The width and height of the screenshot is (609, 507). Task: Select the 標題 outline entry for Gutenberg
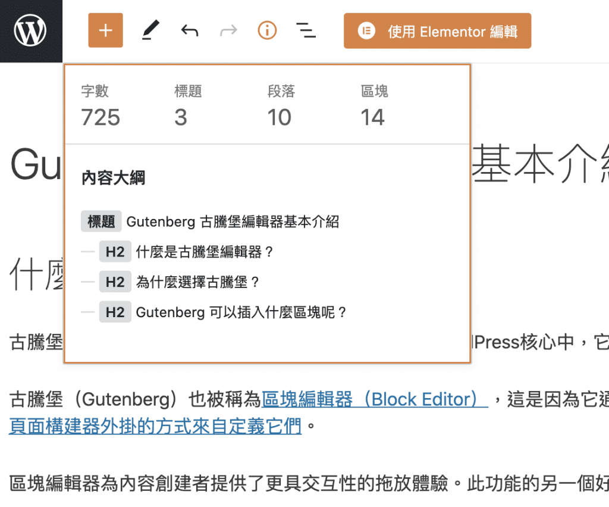click(232, 222)
